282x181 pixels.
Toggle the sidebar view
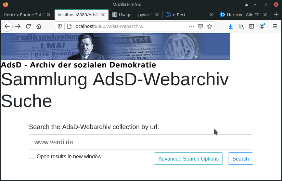point(251,26)
